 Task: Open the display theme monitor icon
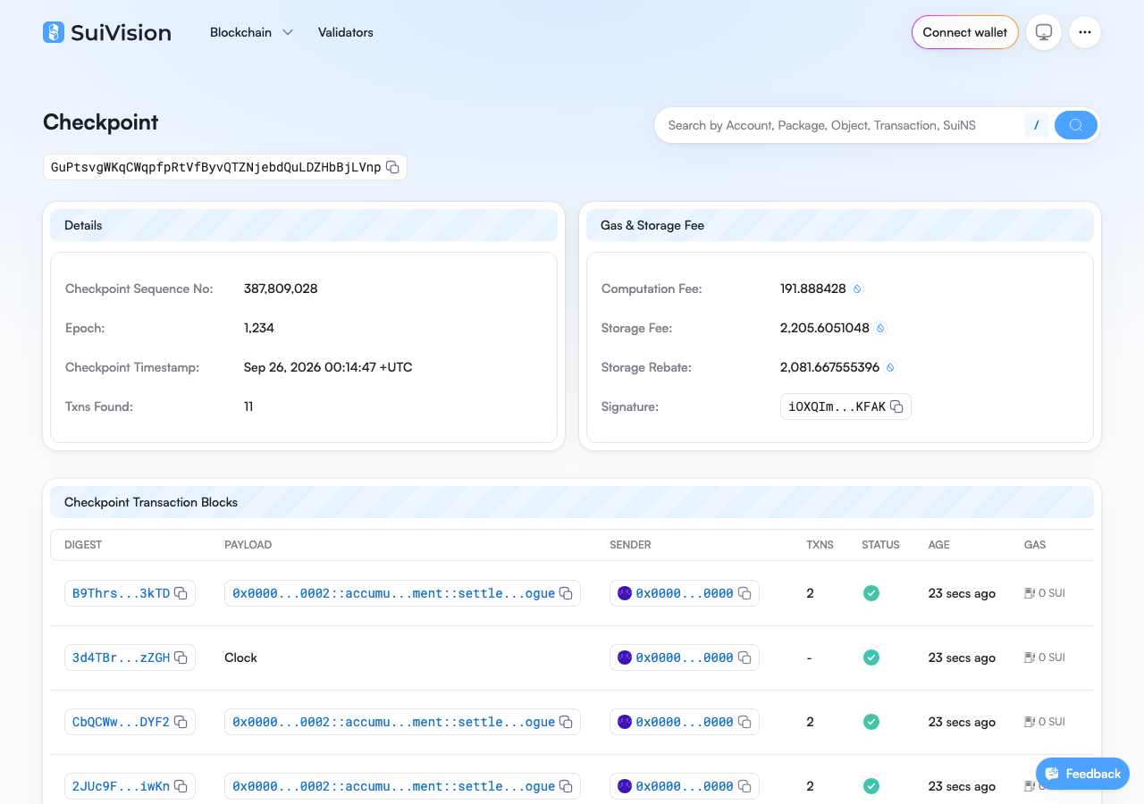click(1044, 32)
